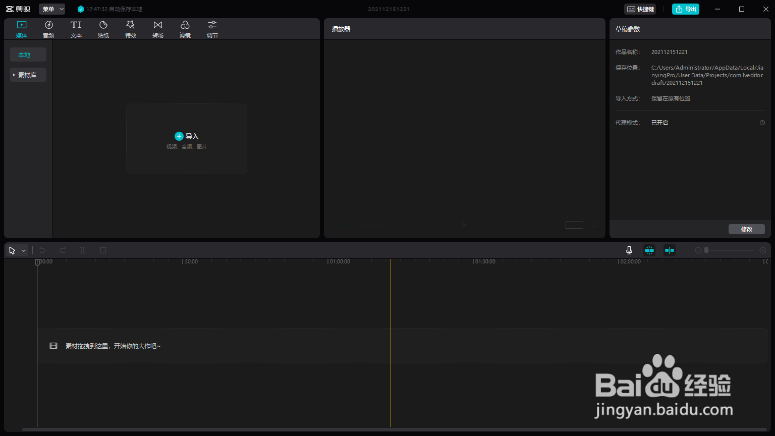Click the import area hint 视频、音频、图片
The image size is (775, 436).
tap(187, 147)
